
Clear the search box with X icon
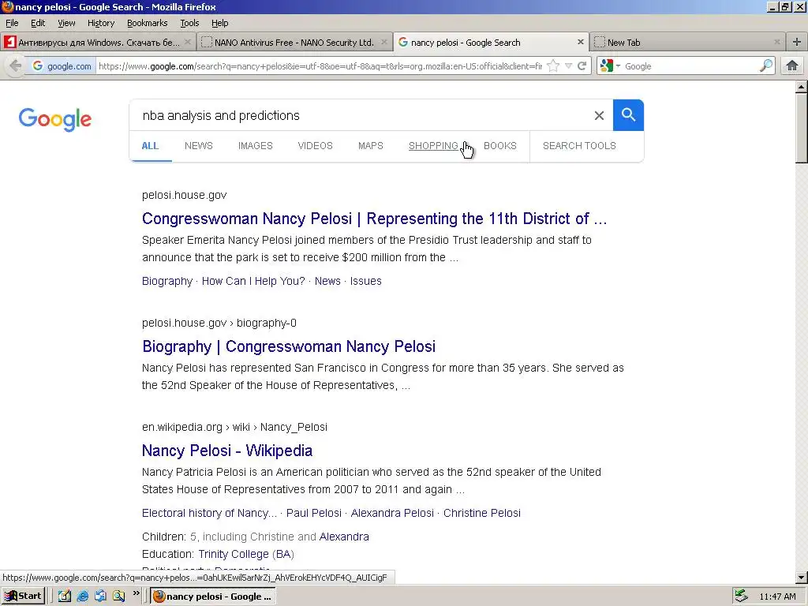click(x=599, y=115)
